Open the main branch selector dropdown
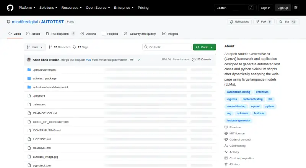This screenshot has width=306, height=168. (x=35, y=47)
